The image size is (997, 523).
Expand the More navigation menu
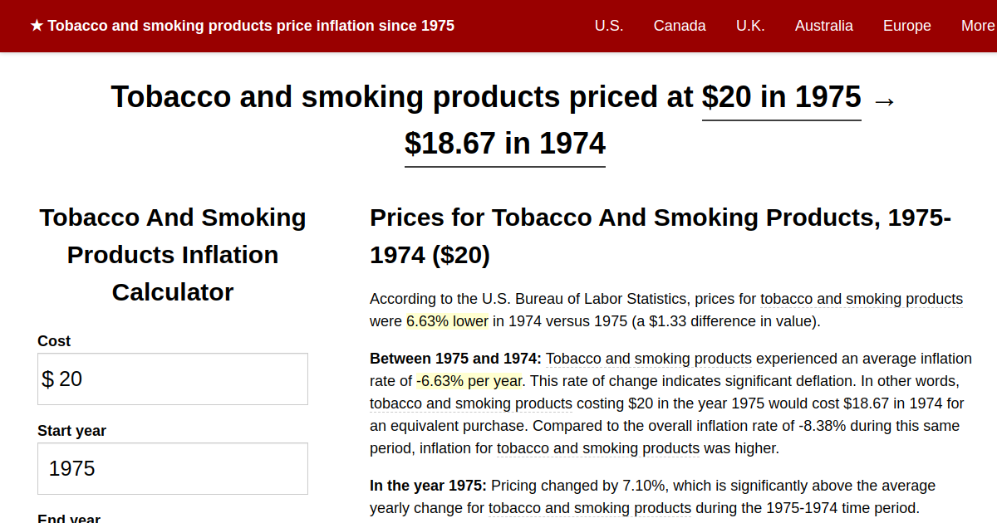point(977,26)
